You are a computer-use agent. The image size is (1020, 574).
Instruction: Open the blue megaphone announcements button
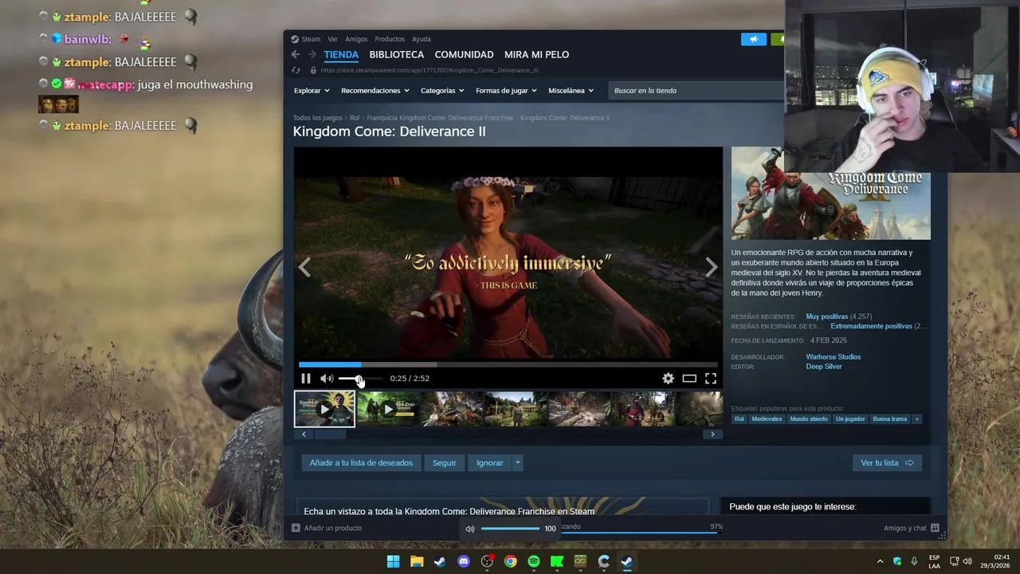click(753, 39)
